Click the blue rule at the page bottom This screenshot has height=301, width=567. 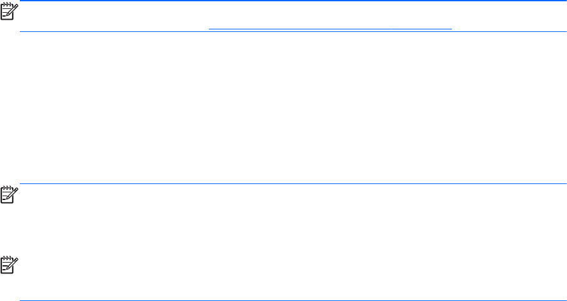283,300
